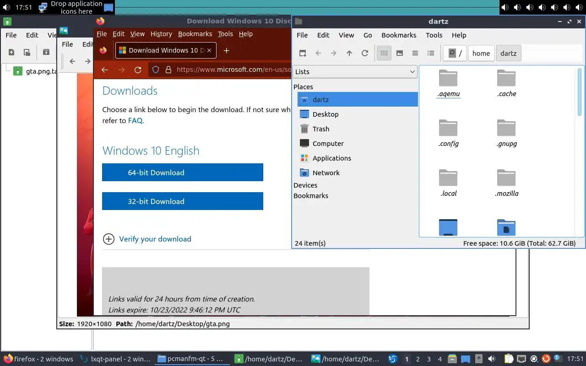Open clipboard manager tray icon

point(509,359)
